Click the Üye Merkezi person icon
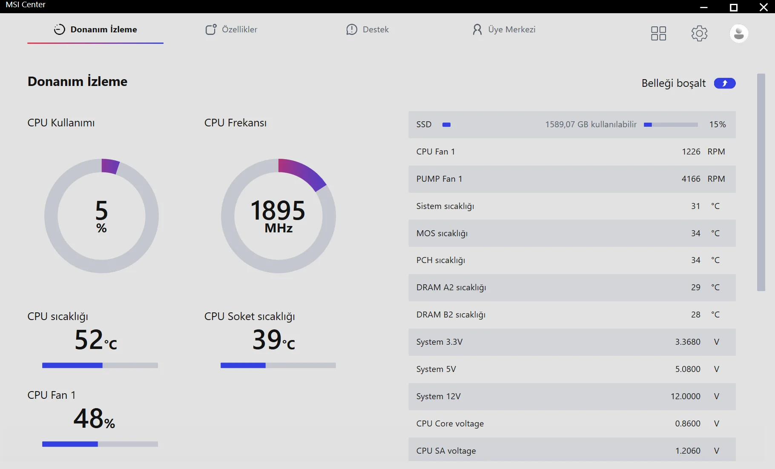The height and width of the screenshot is (469, 775). coord(477,29)
